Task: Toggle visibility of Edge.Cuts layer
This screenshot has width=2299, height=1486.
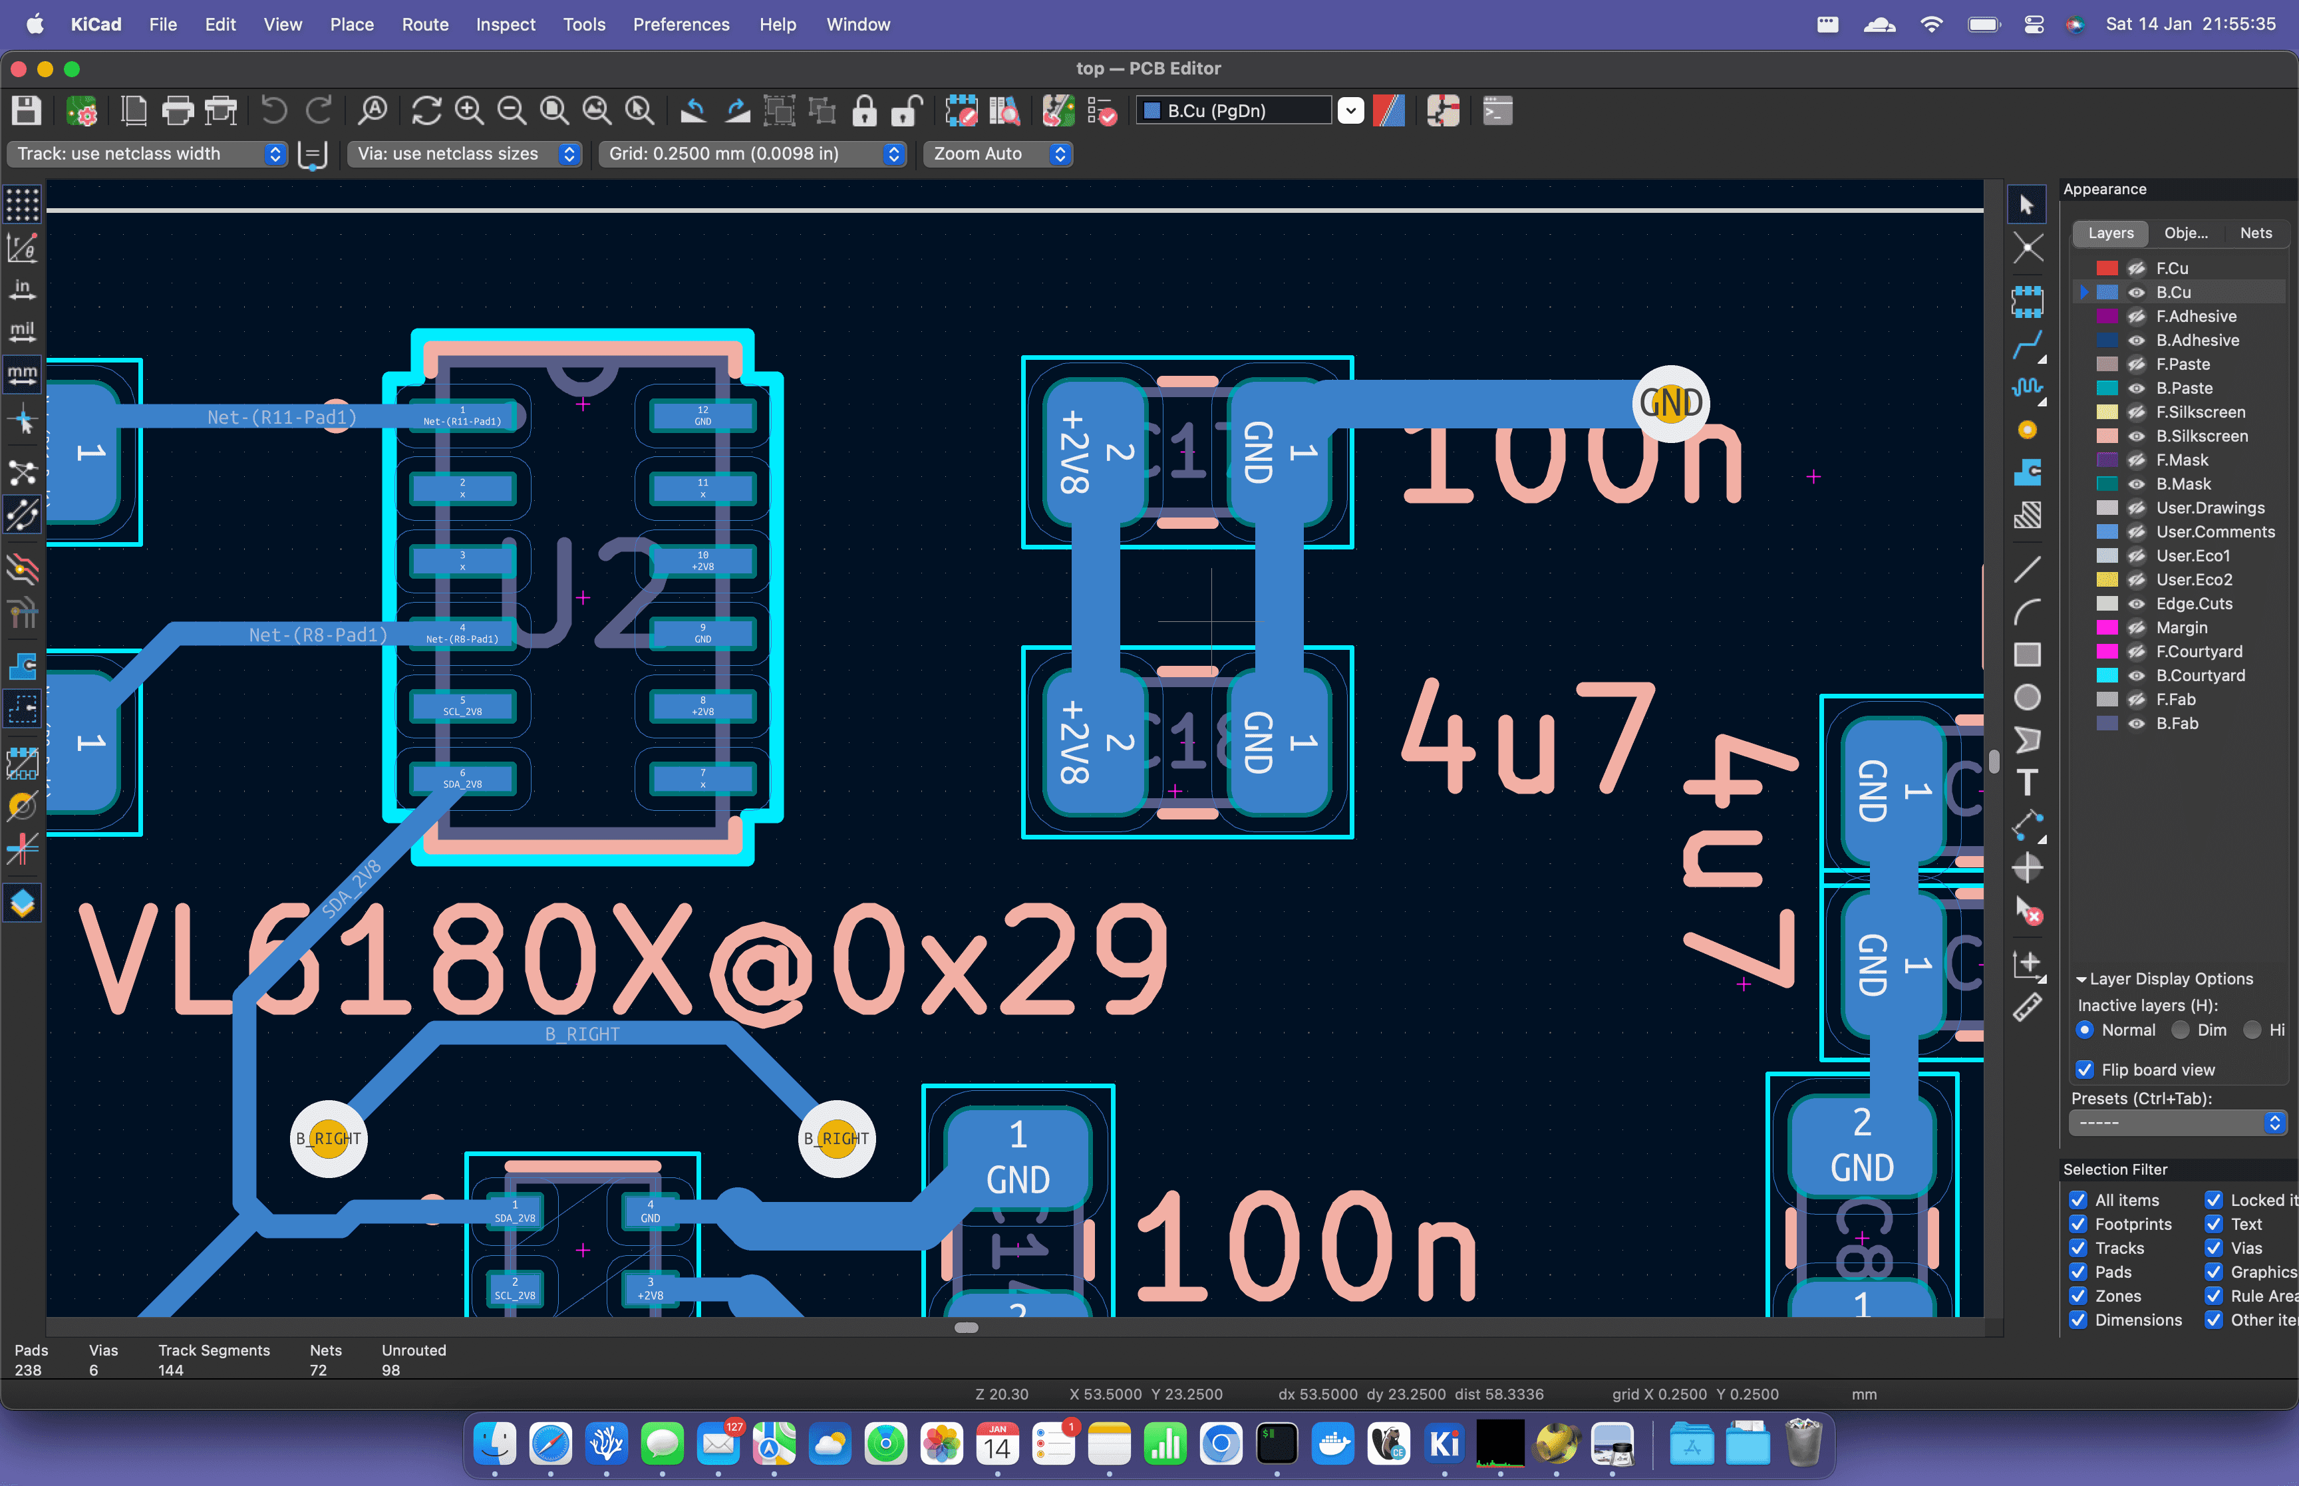Action: pos(2137,604)
